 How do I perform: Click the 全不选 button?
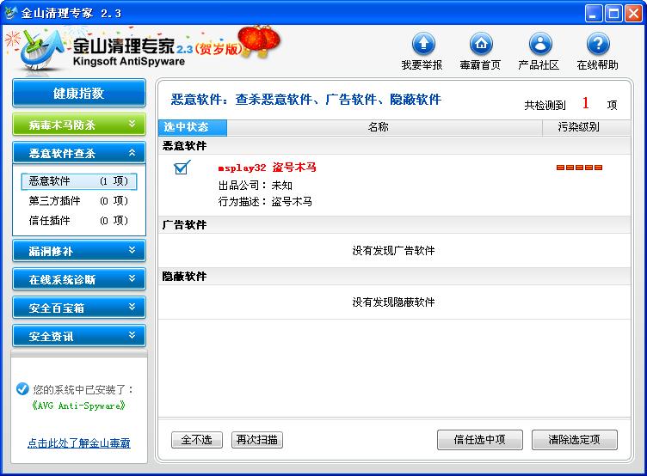coord(197,440)
